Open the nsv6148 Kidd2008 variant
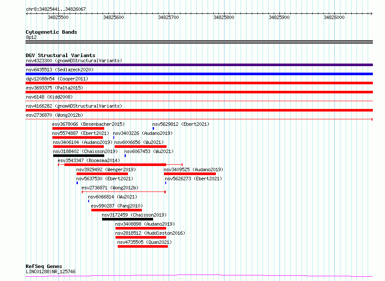 tap(49, 97)
